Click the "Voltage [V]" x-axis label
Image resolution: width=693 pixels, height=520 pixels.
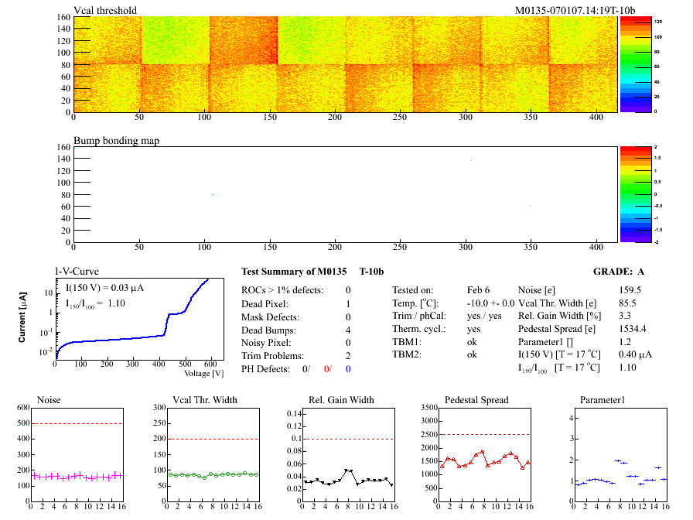tap(204, 374)
